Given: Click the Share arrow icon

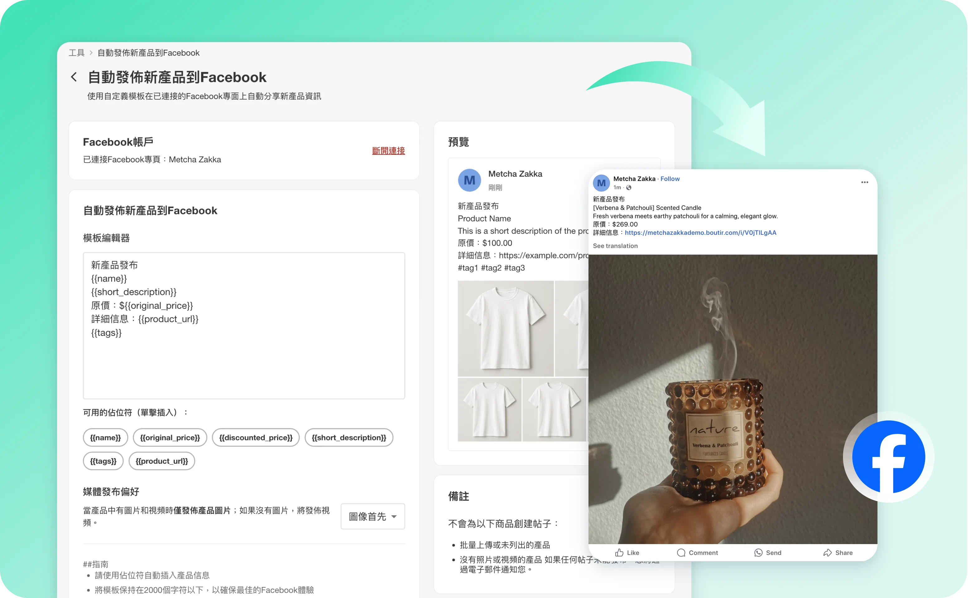Looking at the screenshot, I should [x=827, y=553].
